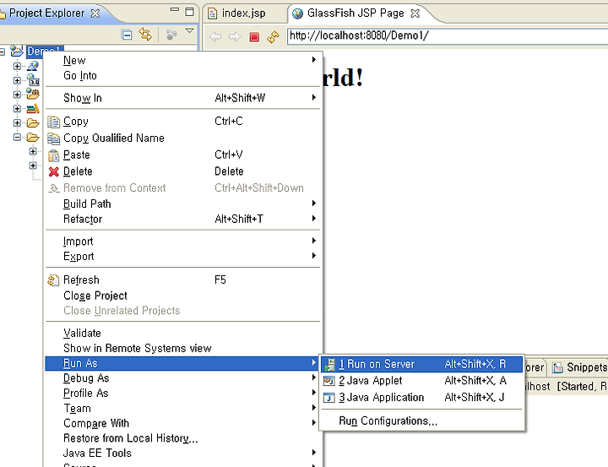This screenshot has width=608, height=467.
Task: Open Show In submenu
Action: [x=183, y=98]
